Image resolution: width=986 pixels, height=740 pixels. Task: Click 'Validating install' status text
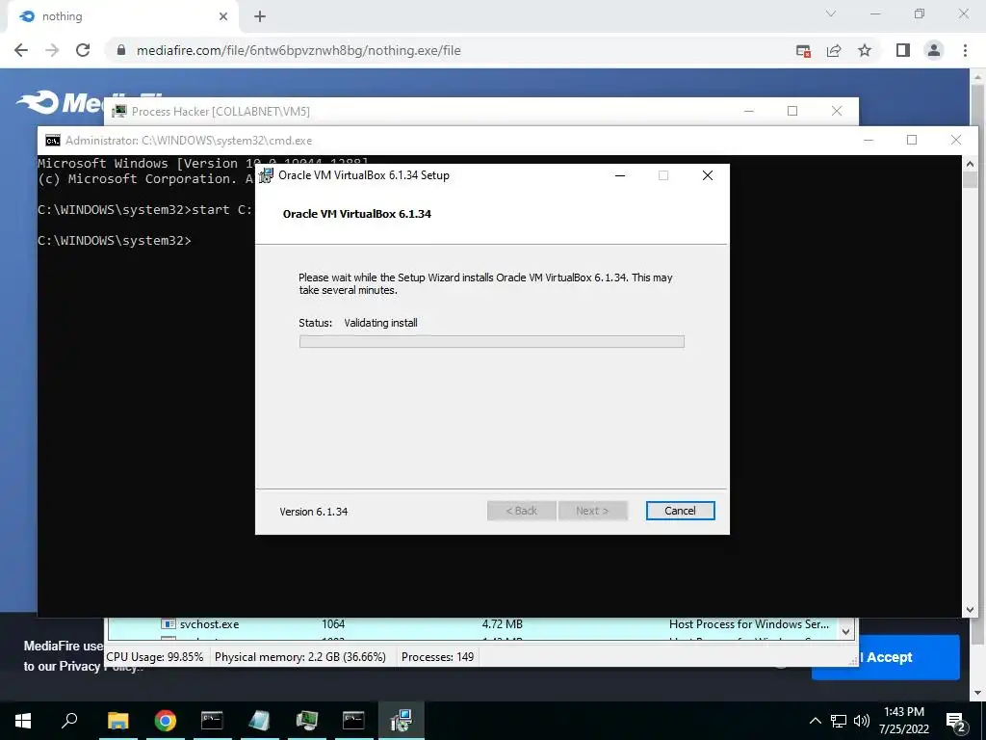click(380, 323)
